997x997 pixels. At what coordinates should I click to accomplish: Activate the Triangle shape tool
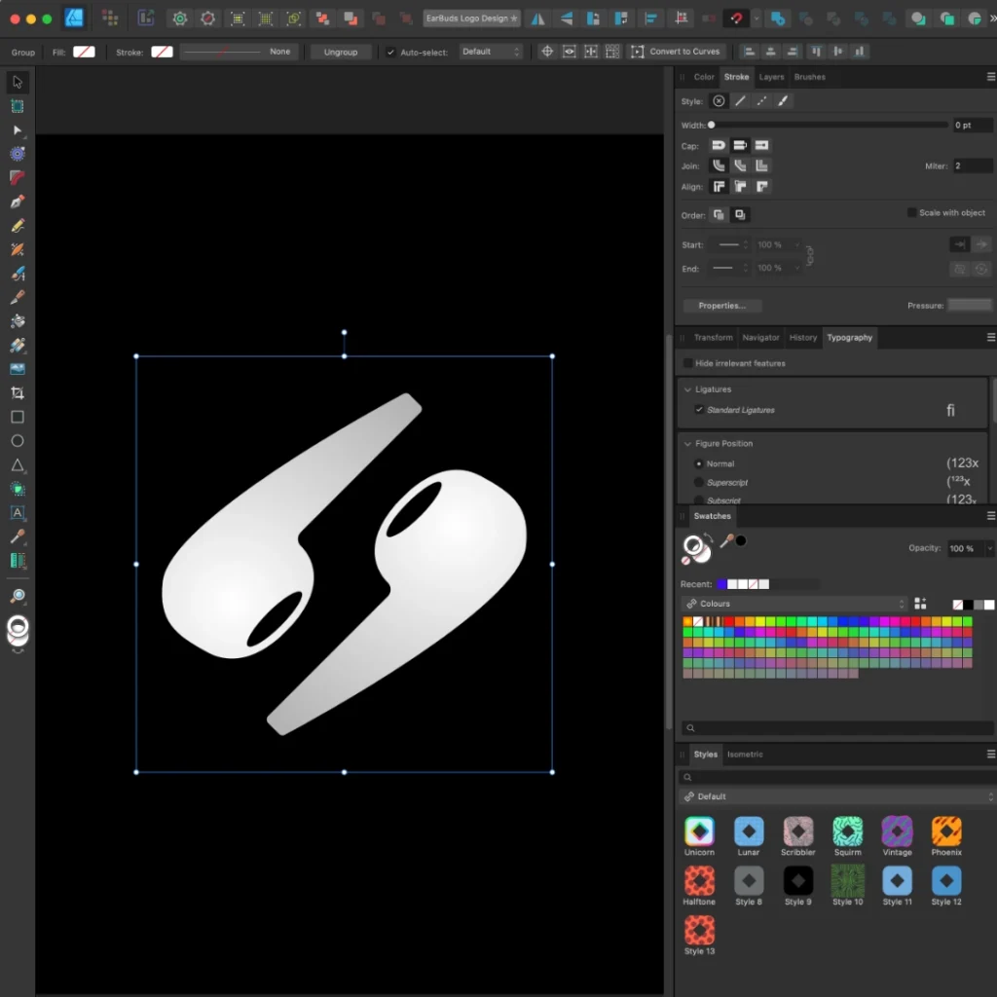pos(17,465)
